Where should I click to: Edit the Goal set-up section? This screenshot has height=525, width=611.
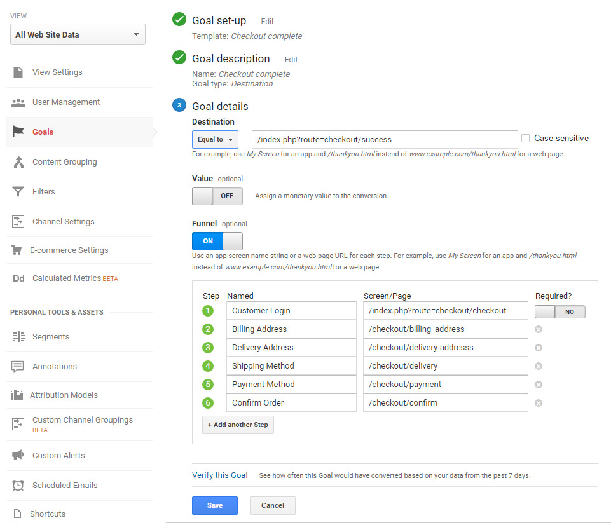tap(267, 22)
